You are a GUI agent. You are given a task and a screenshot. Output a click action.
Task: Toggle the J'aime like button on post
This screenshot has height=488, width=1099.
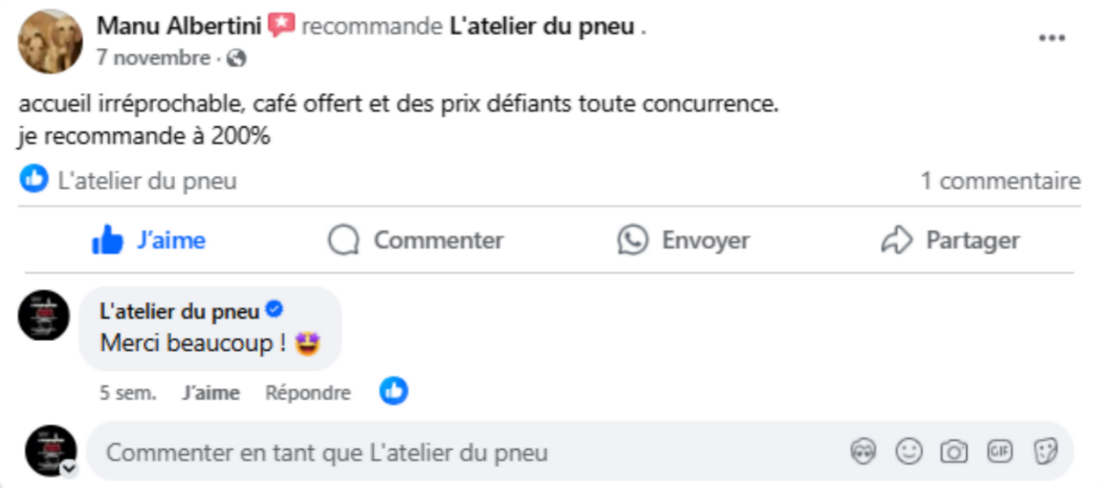pyautogui.click(x=148, y=240)
